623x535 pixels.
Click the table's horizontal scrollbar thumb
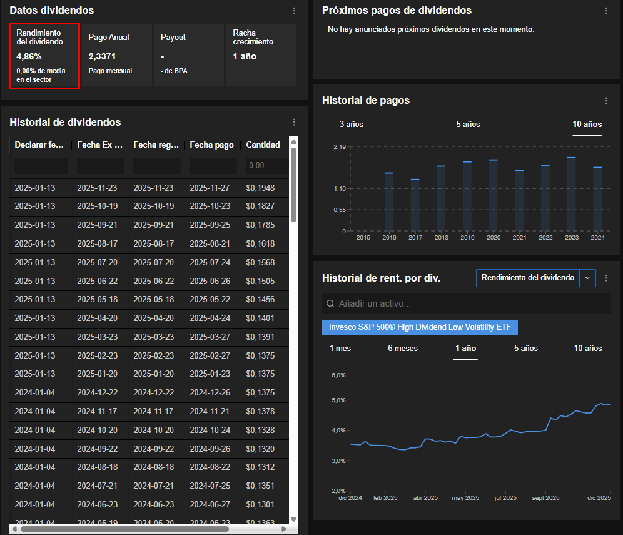tap(125, 529)
